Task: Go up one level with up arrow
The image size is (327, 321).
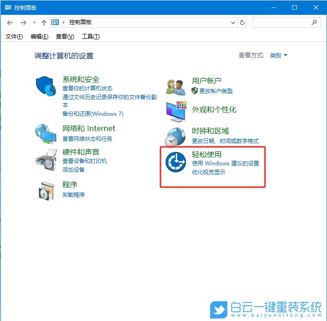Action: pos(44,23)
